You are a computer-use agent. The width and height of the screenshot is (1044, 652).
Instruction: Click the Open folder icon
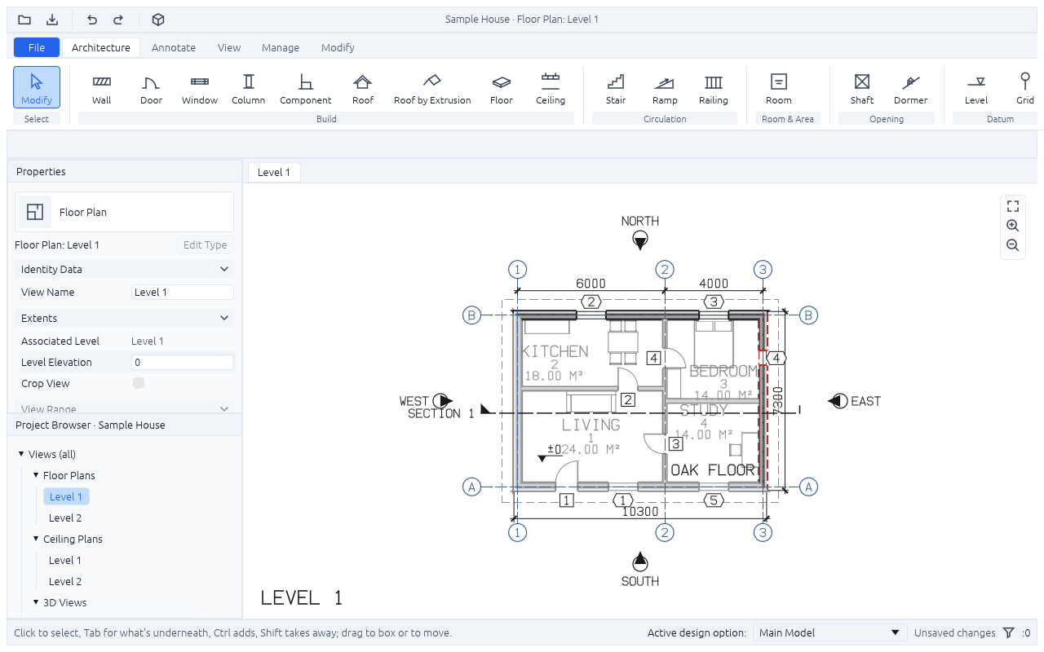tap(24, 20)
